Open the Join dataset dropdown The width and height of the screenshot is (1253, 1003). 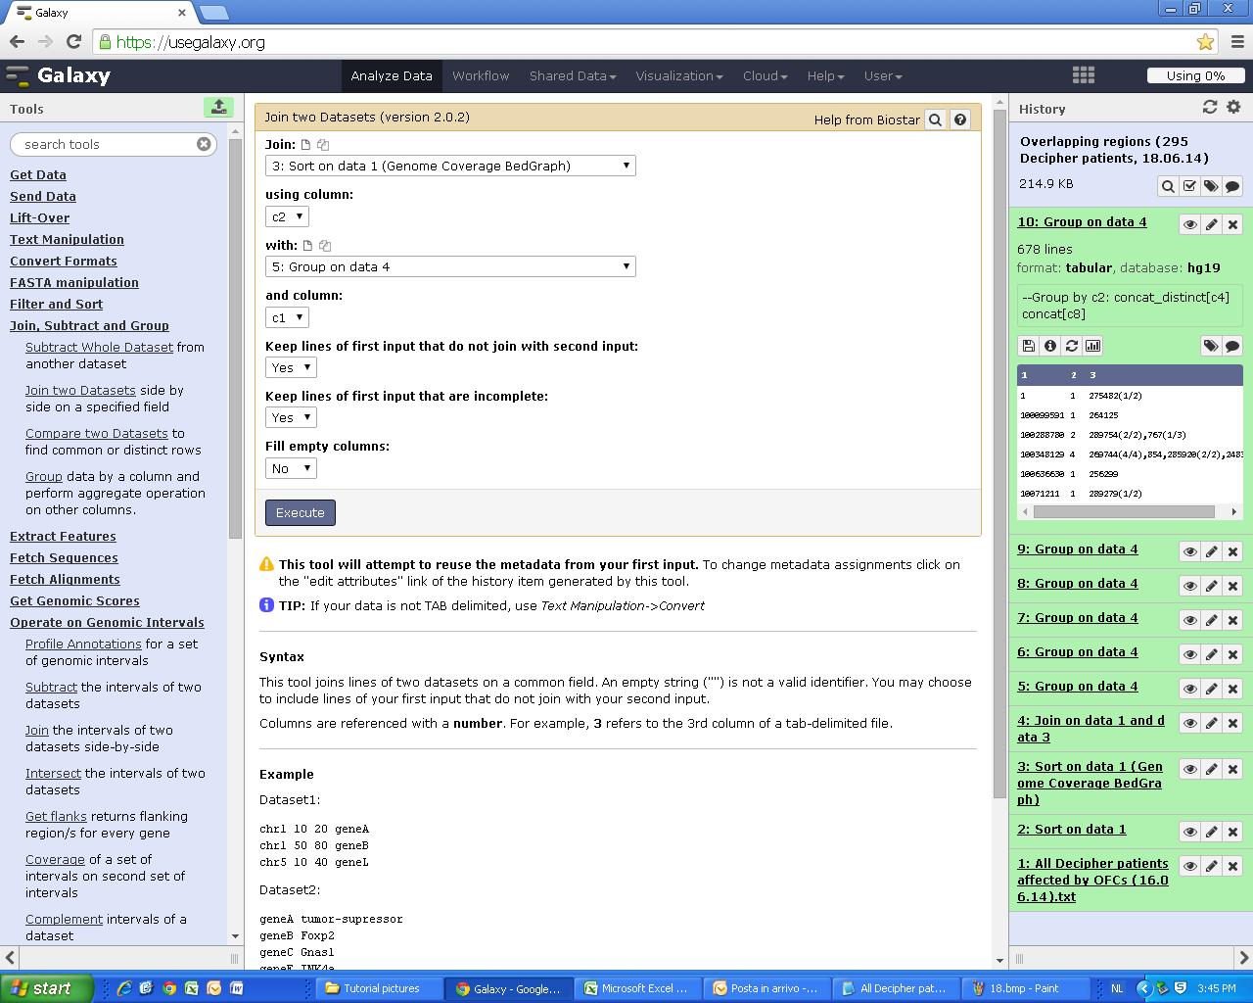point(450,166)
